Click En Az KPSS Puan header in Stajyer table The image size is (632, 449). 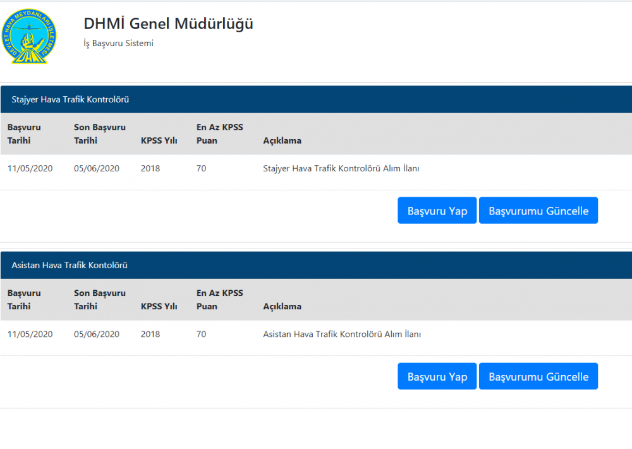click(220, 134)
